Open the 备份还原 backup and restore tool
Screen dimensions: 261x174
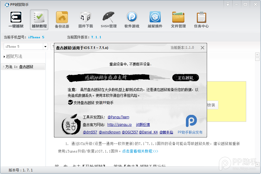[62, 19]
